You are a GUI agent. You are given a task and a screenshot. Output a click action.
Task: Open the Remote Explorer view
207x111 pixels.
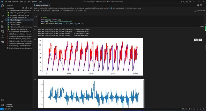(2, 31)
